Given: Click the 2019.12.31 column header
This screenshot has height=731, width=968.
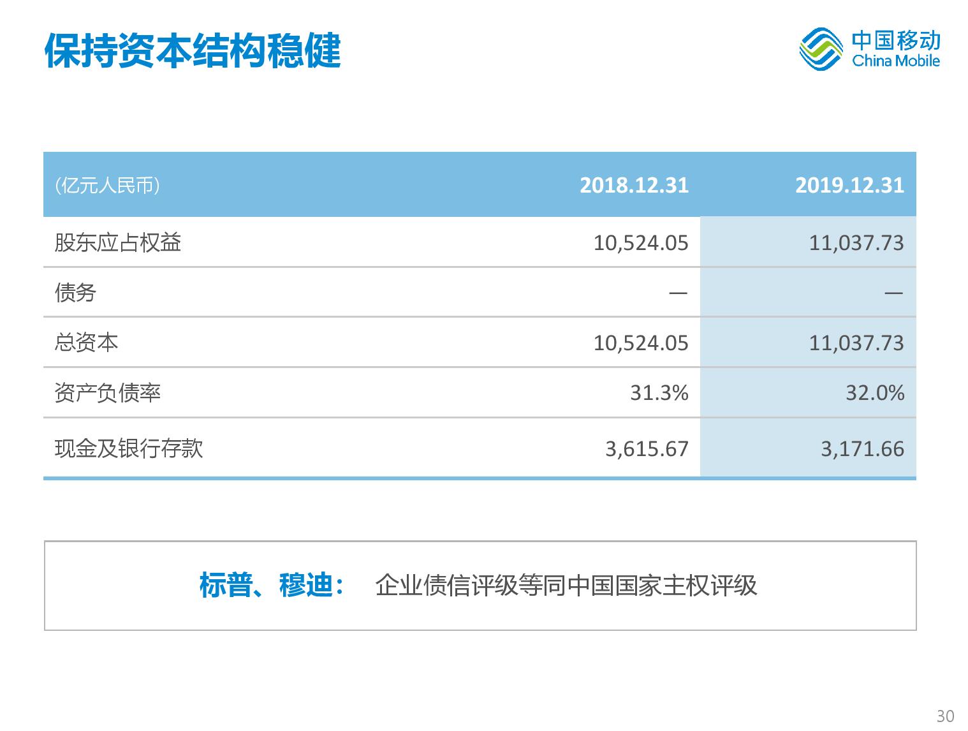Looking at the screenshot, I should [849, 186].
